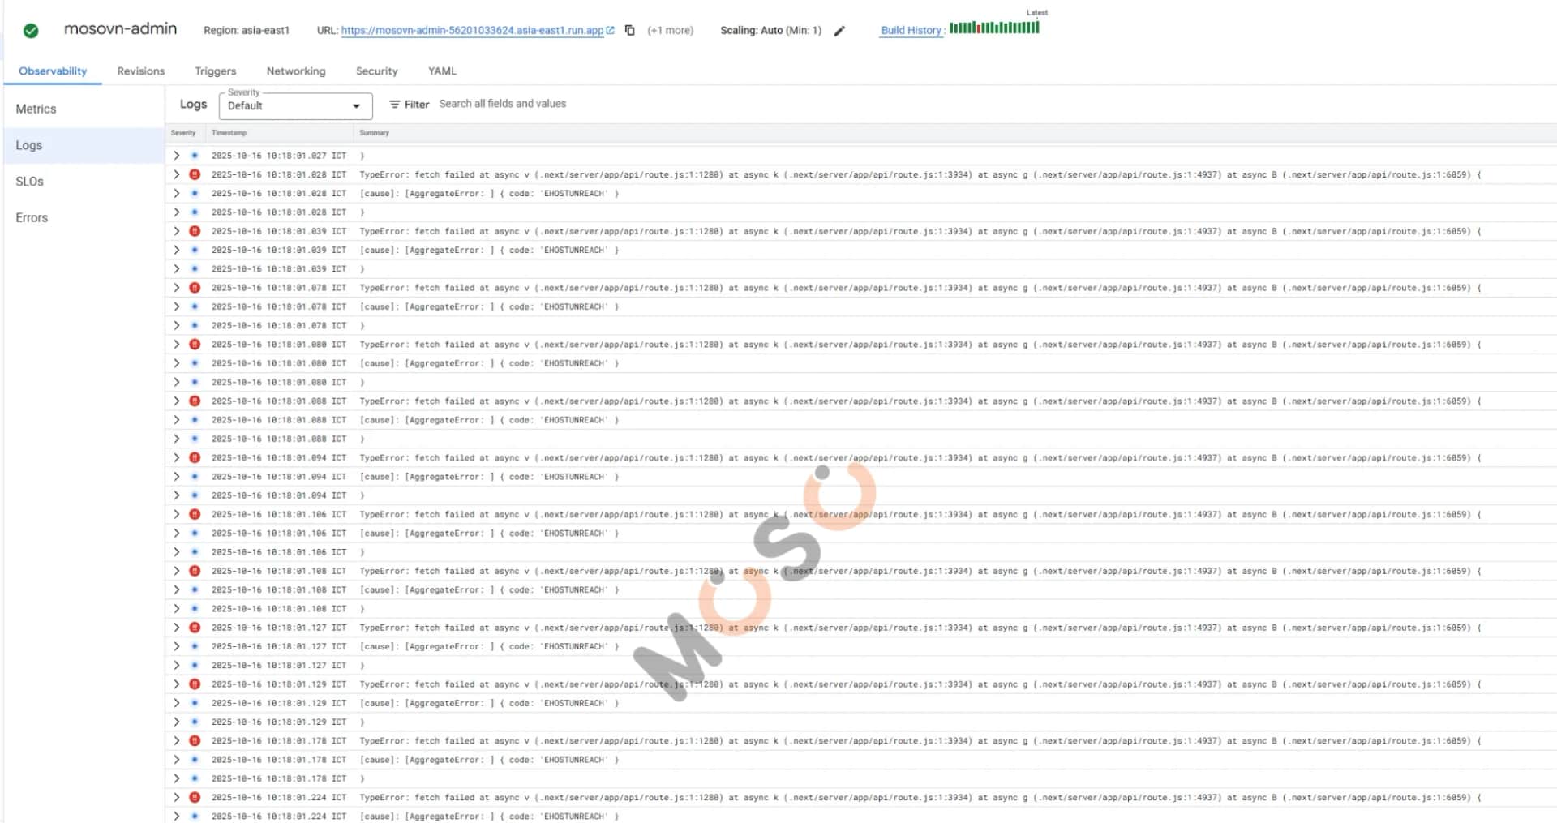This screenshot has height=823, width=1557.
Task: Click the red error icon at 10:18:01.129
Action: point(195,684)
